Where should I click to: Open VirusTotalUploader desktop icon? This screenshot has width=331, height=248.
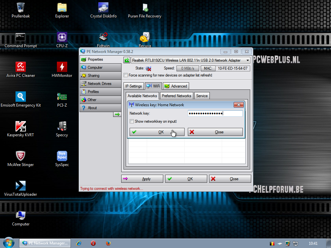[20, 189]
